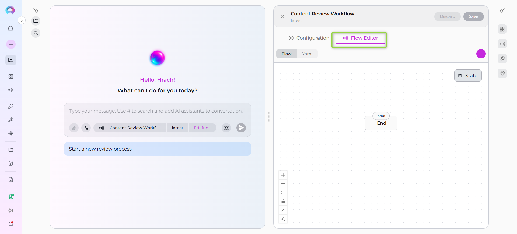Click the attachment paperclip icon in chat input
Image resolution: width=517 pixels, height=234 pixels.
pyautogui.click(x=74, y=128)
